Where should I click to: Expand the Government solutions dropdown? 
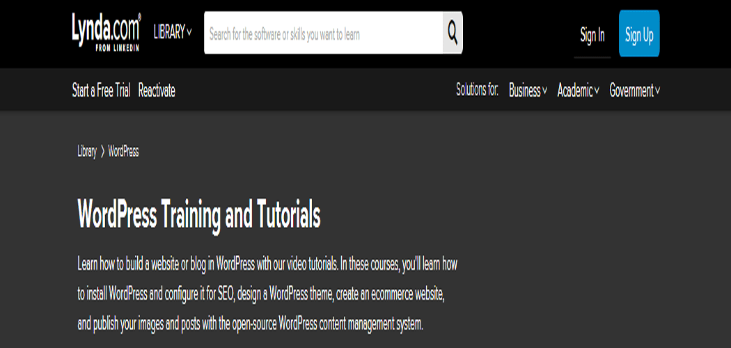634,90
